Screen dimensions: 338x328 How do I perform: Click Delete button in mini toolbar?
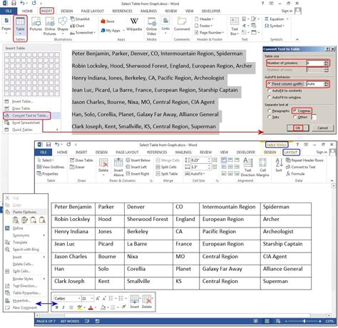[147, 302]
